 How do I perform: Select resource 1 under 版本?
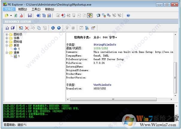tap(19, 49)
